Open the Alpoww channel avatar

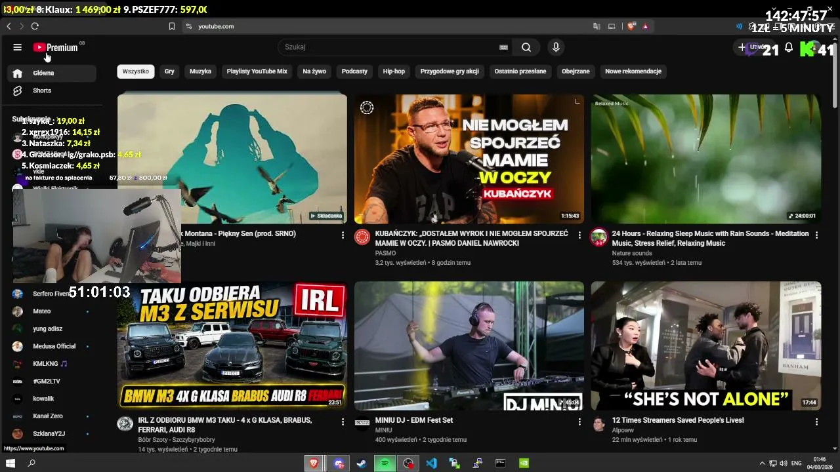[598, 423]
